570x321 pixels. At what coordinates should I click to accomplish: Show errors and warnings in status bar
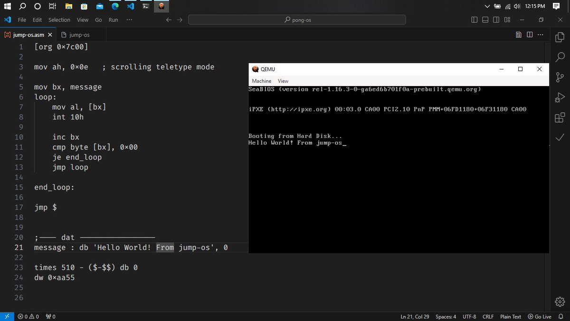pos(28,316)
